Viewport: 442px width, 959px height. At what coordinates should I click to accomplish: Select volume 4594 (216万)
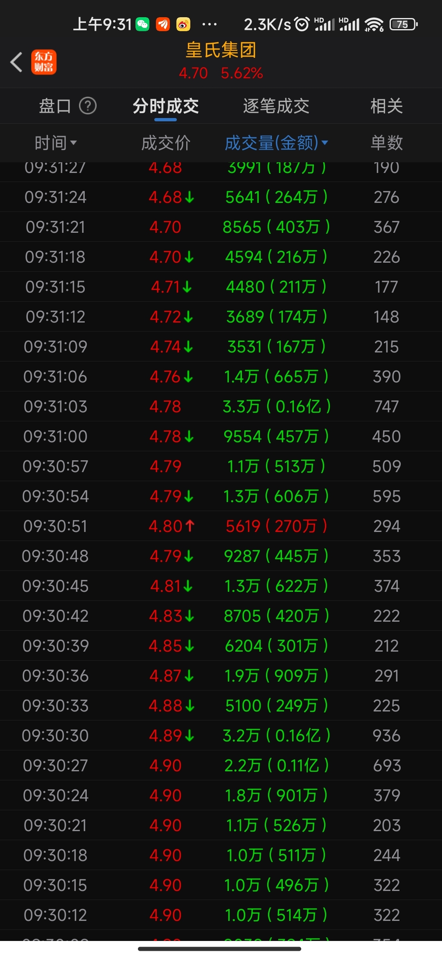tap(276, 257)
